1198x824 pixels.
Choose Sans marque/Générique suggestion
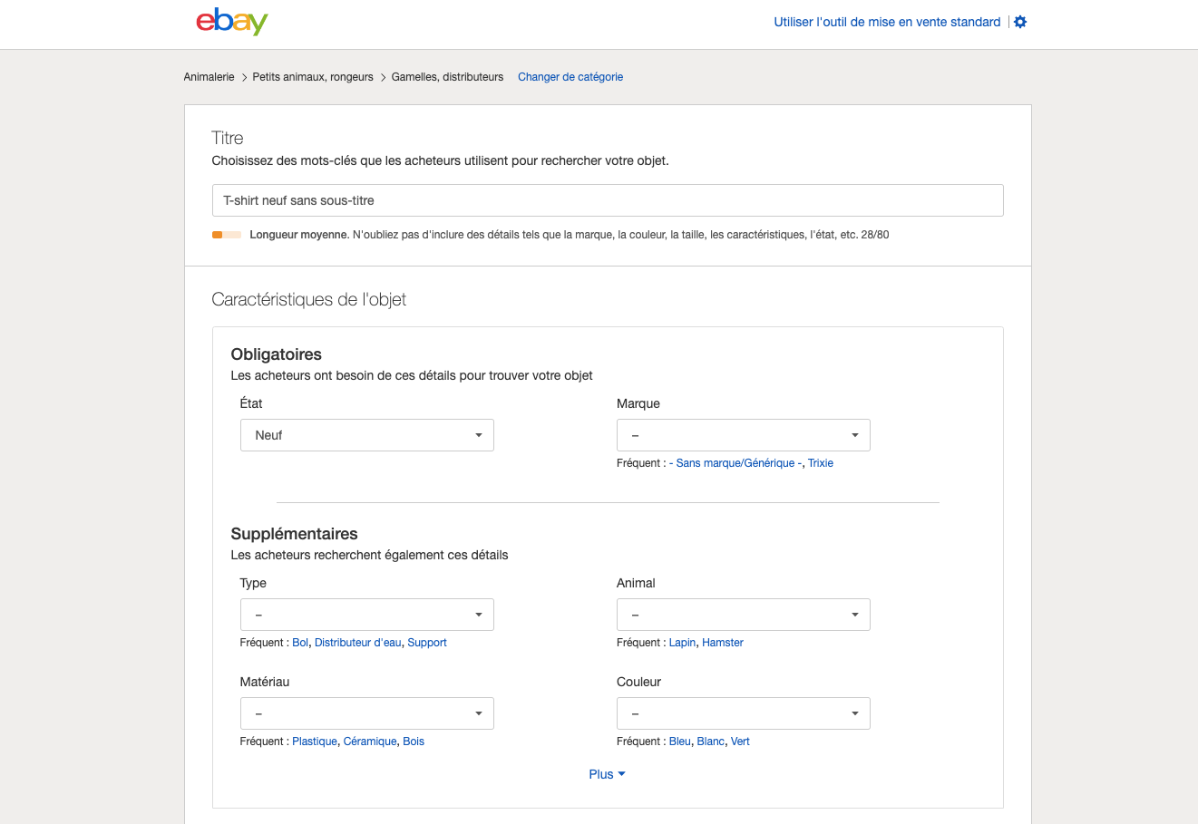[x=735, y=463]
